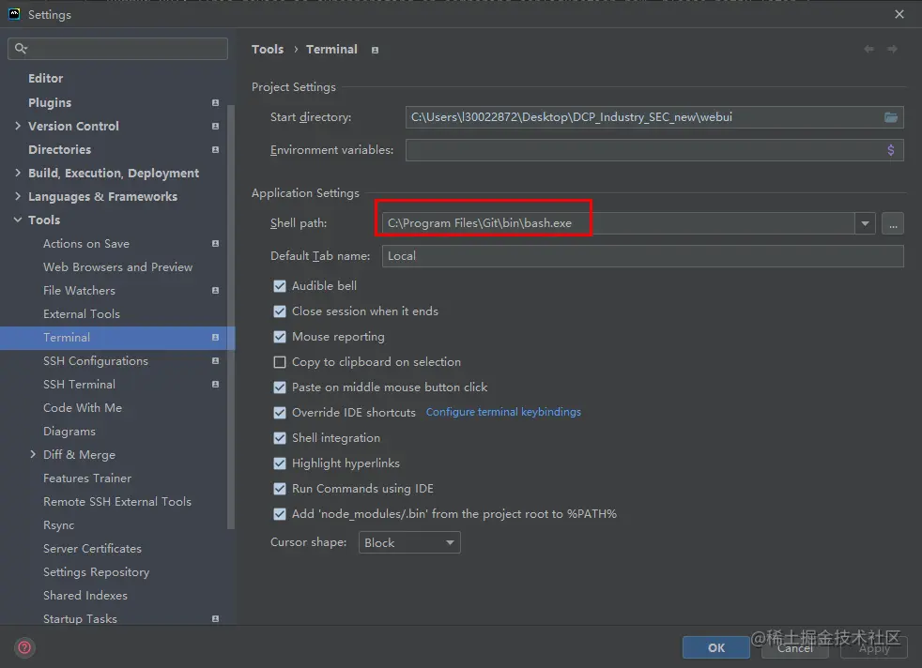Image resolution: width=922 pixels, height=668 pixels.
Task: Open Remote SSH External Tools
Action: click(117, 502)
